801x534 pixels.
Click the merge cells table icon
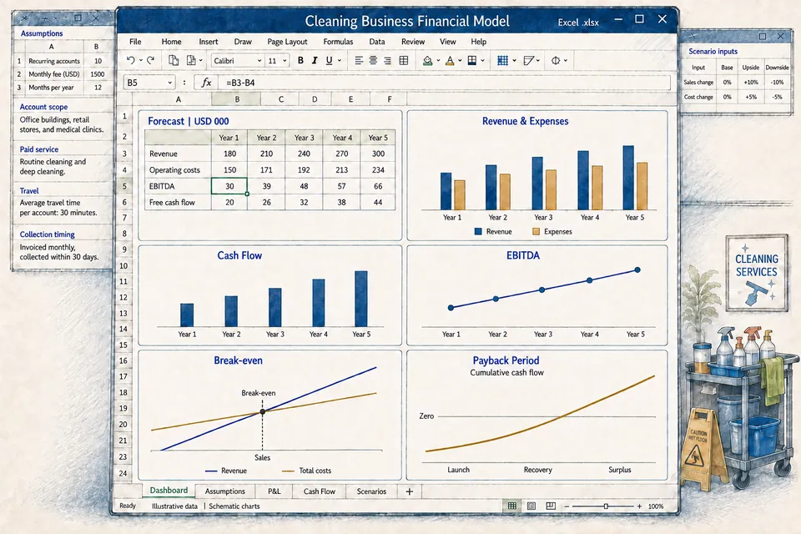click(x=404, y=60)
